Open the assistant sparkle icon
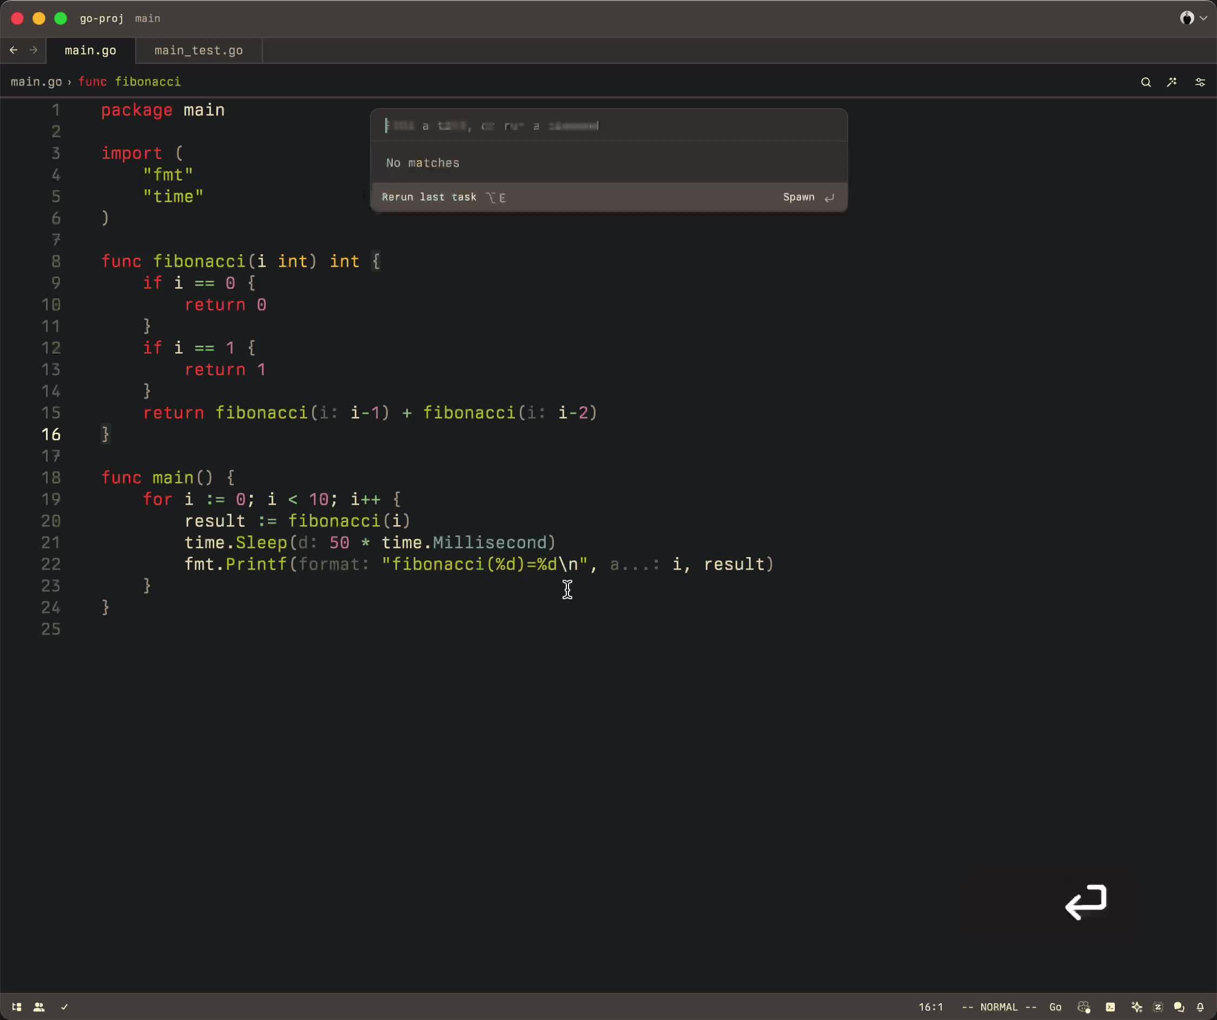Screen dimensions: 1217x1020 tap(1136, 1007)
